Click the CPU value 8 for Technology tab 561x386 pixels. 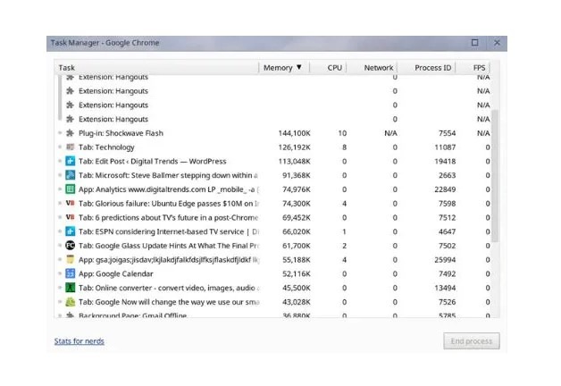pyautogui.click(x=344, y=147)
